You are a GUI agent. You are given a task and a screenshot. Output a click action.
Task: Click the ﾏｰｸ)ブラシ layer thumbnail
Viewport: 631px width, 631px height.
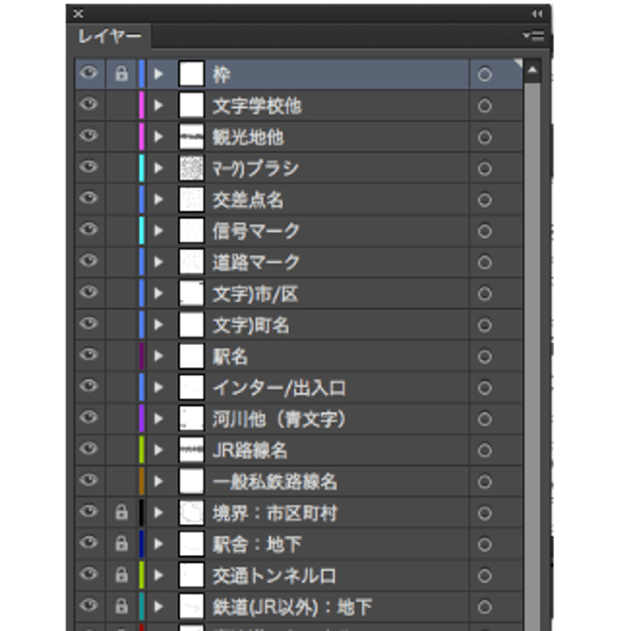[x=191, y=168]
